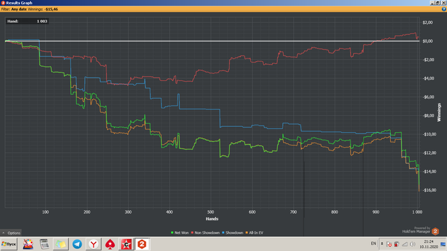The image size is (447, 251).
Task: Click the EN language indicator
Action: 374,243
